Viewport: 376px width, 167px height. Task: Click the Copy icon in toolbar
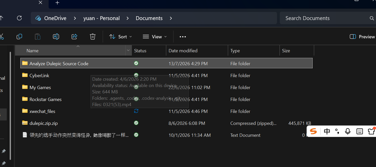(19, 37)
